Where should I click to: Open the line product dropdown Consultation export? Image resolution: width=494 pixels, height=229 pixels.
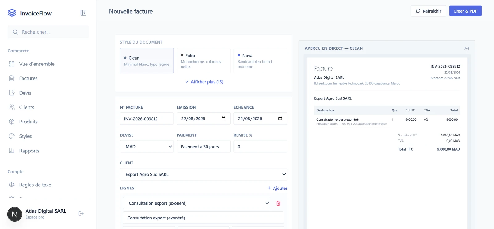197,203
